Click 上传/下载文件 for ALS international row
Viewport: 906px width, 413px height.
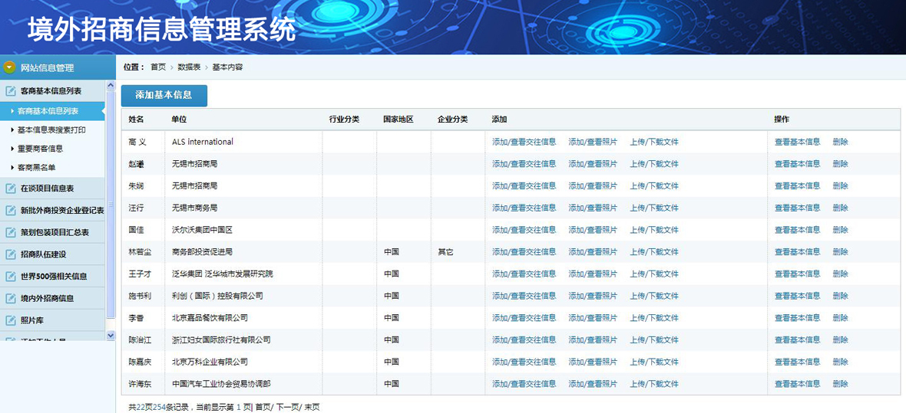coord(654,142)
